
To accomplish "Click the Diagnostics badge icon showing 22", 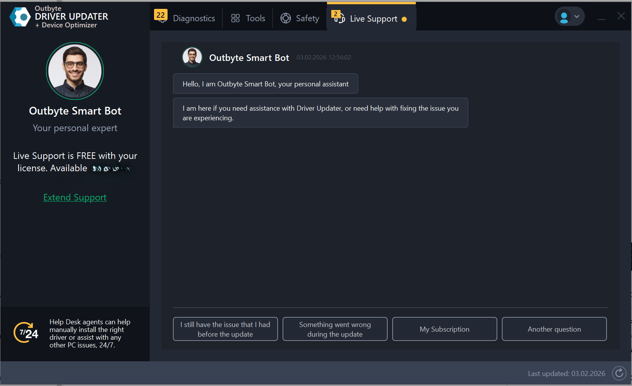I will click(x=161, y=16).
